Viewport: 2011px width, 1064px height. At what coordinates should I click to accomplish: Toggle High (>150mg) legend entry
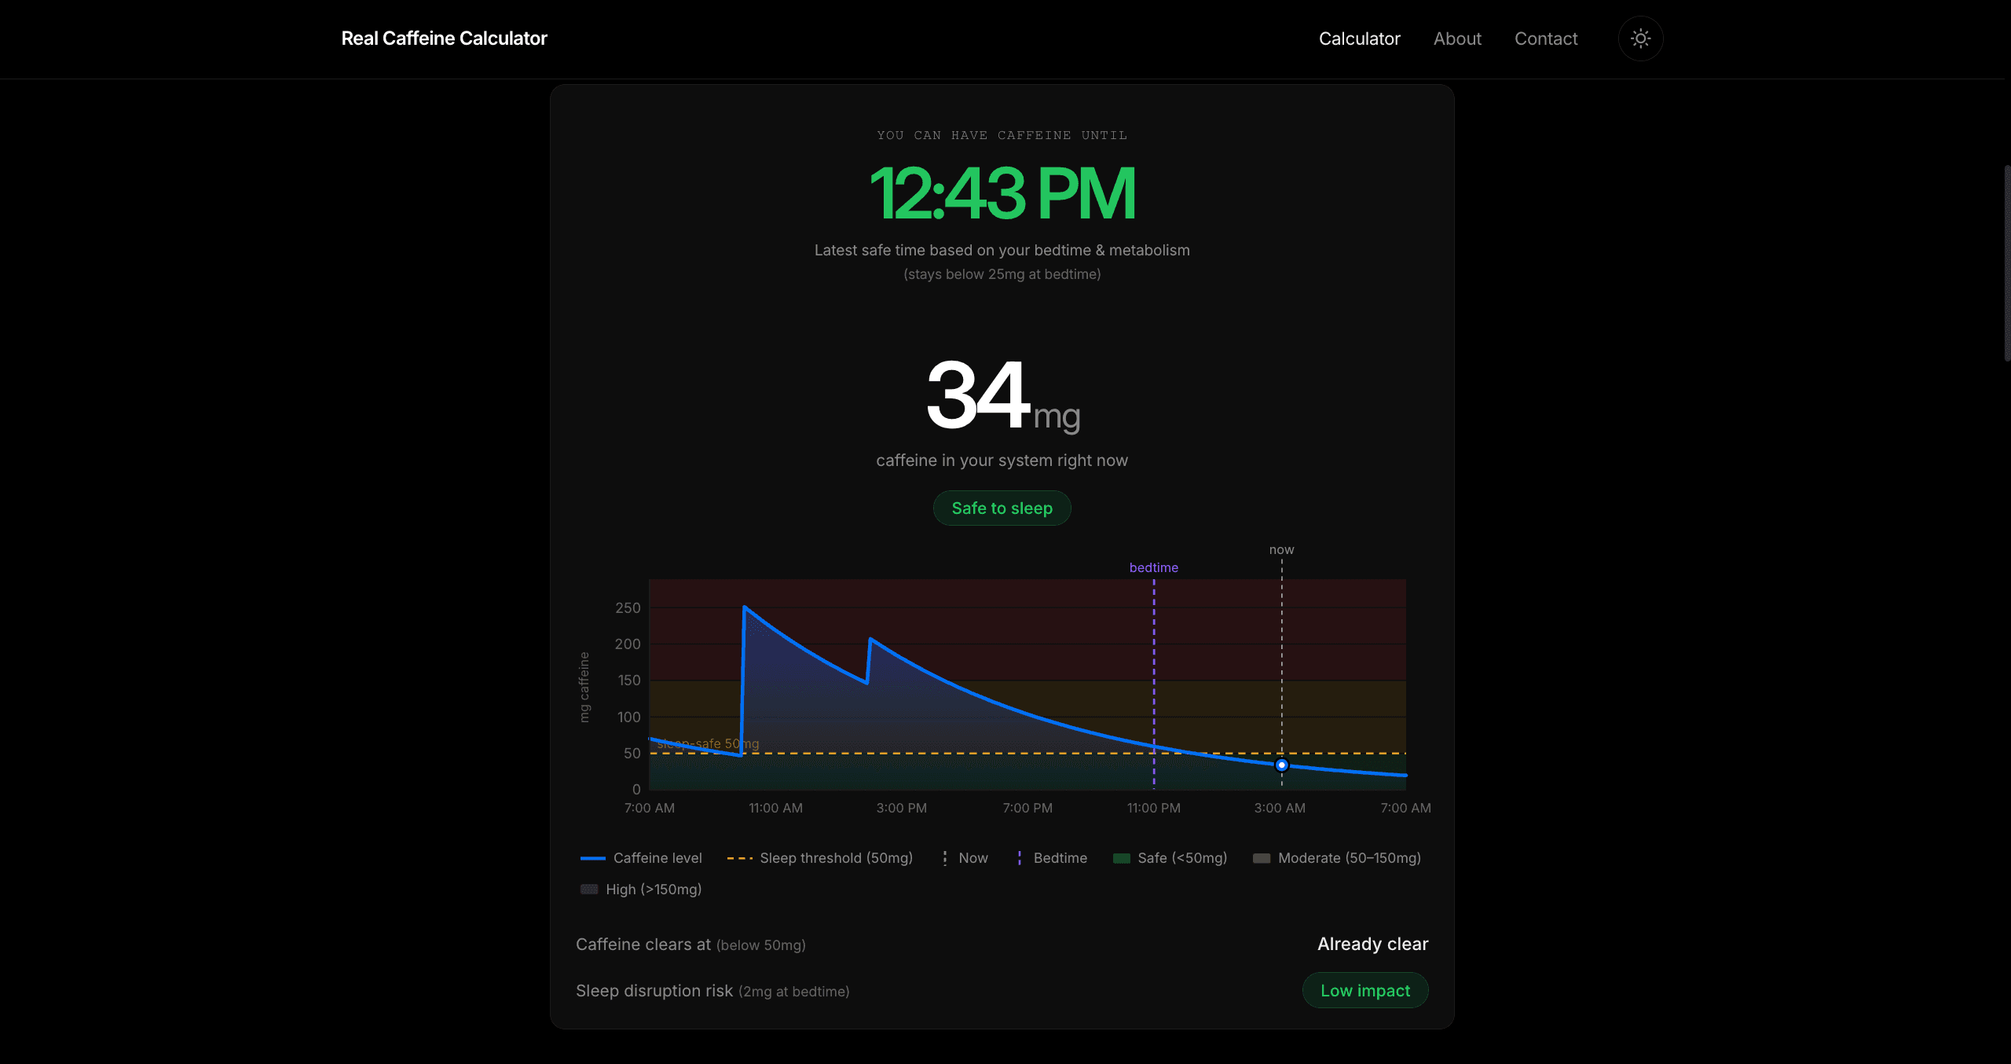(x=641, y=890)
